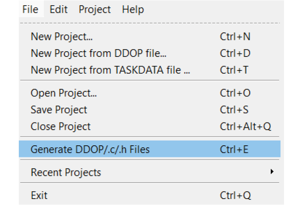Select Exit from the File menu
This screenshot has width=288, height=205.
coord(150,195)
